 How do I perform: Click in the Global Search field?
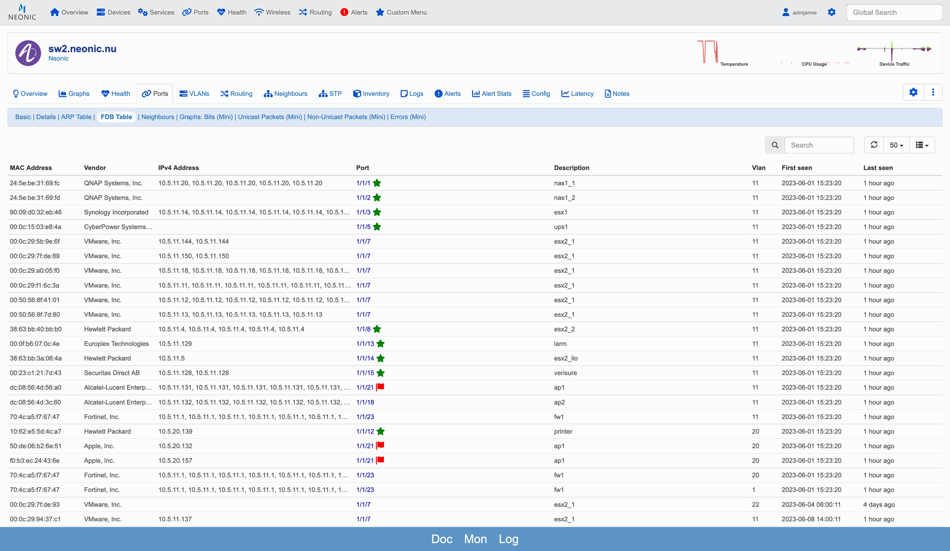894,12
